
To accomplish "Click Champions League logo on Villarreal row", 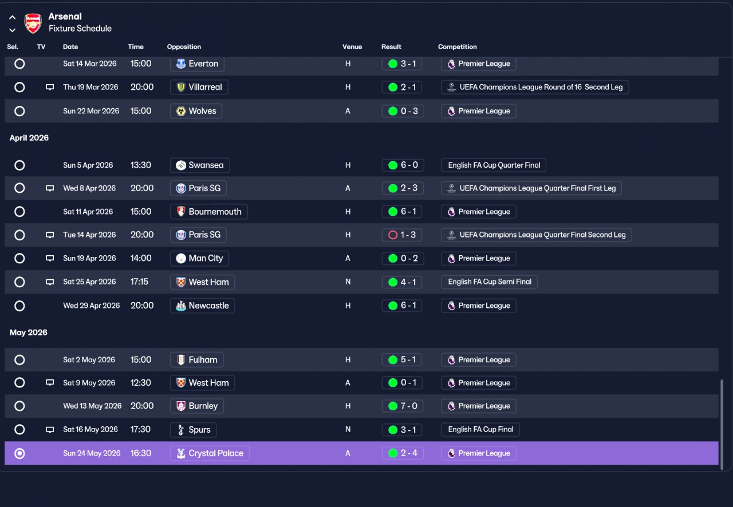I will click(x=451, y=87).
